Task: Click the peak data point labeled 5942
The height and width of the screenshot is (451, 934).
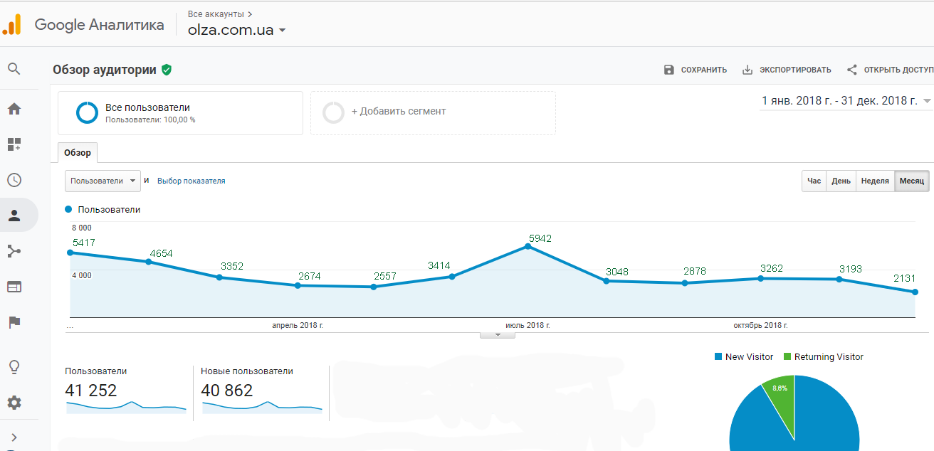Action: point(528,246)
